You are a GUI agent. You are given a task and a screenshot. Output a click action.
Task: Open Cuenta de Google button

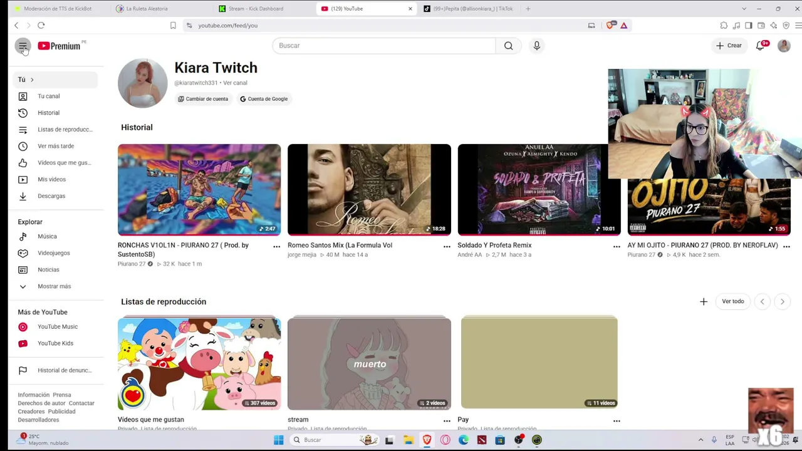[263, 99]
